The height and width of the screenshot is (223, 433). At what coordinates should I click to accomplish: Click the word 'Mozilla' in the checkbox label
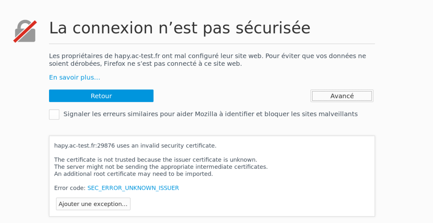tap(206, 114)
